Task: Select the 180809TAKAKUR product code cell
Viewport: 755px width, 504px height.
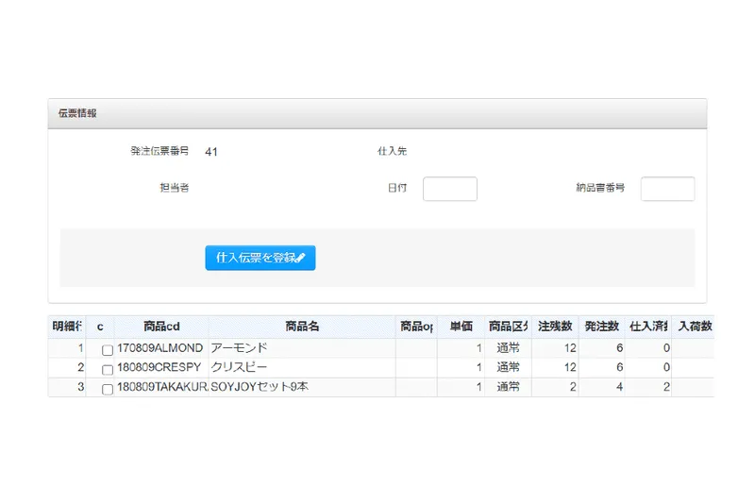Action: (x=161, y=387)
